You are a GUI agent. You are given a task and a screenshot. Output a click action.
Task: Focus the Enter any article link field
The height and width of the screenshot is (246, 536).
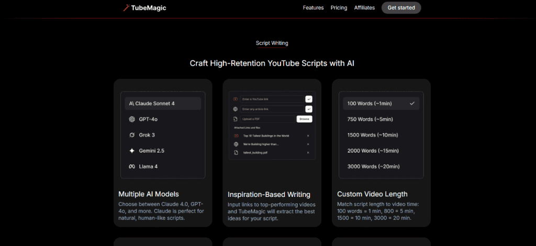(272, 109)
